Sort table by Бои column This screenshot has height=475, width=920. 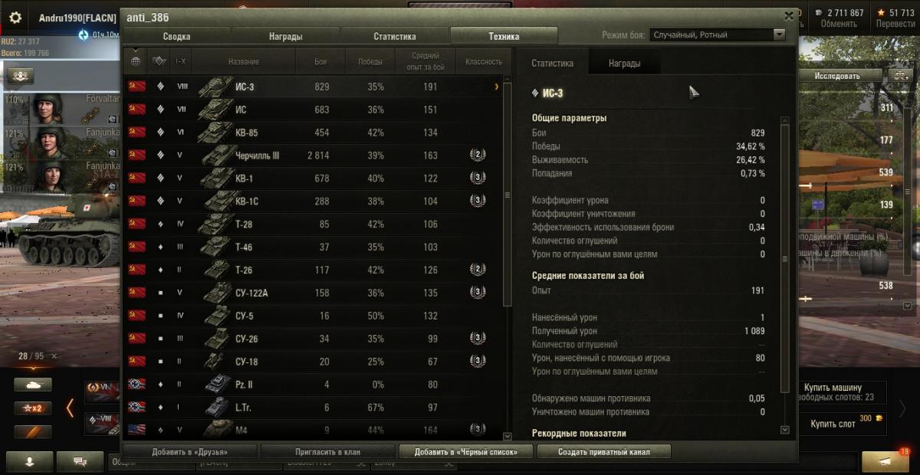pos(321,61)
